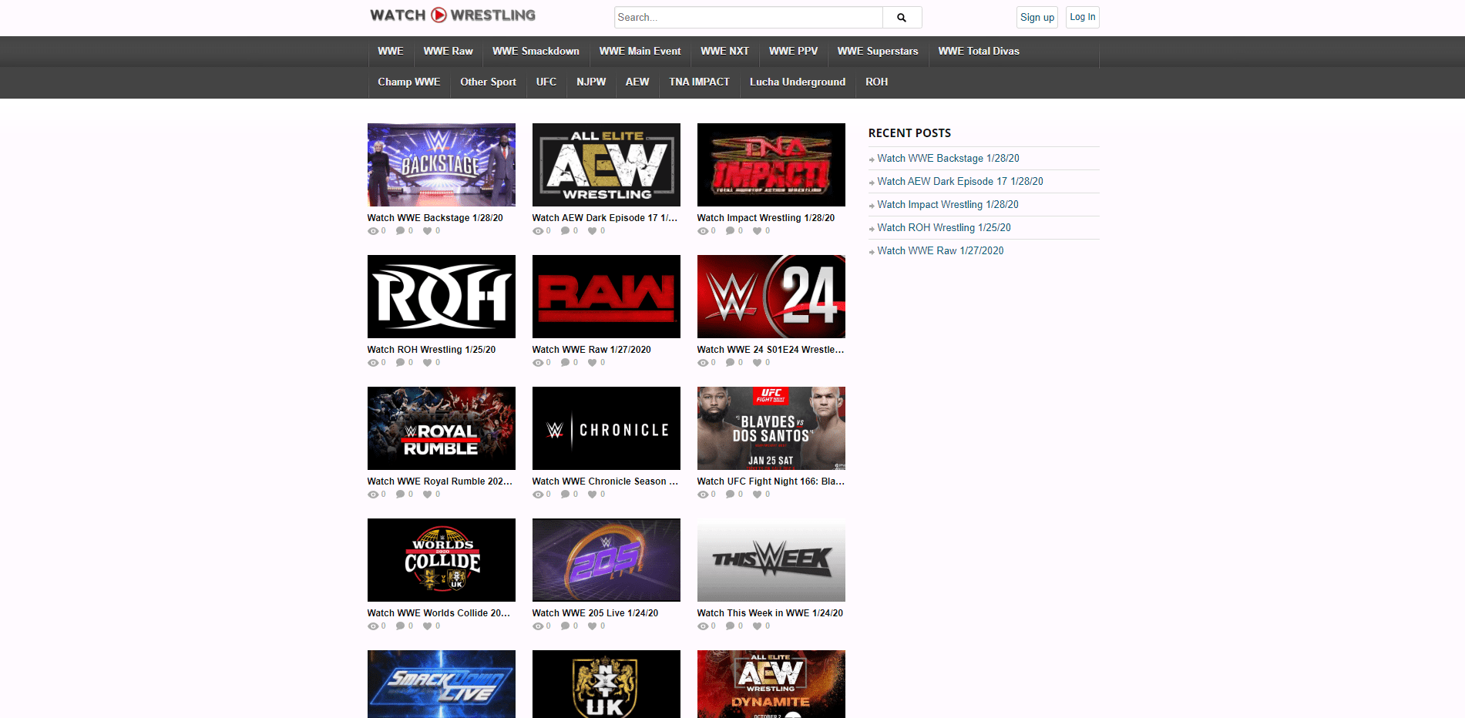1465x718 pixels.
Task: Click the Watch Wrestling site logo
Action: point(452,15)
